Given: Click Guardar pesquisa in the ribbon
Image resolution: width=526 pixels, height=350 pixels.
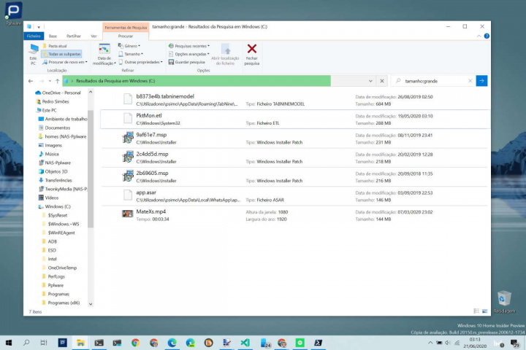Looking at the screenshot, I should click(x=188, y=62).
